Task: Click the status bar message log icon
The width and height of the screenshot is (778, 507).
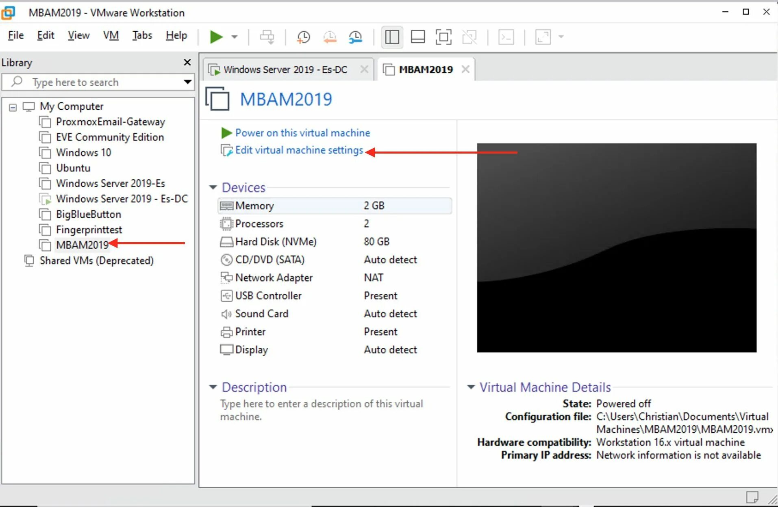Action: (x=752, y=497)
